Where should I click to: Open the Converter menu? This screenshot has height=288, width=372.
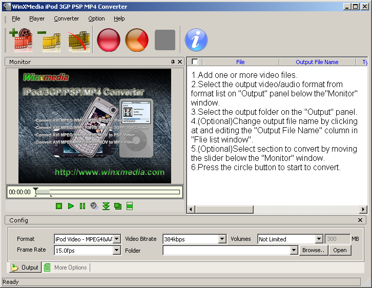click(67, 18)
